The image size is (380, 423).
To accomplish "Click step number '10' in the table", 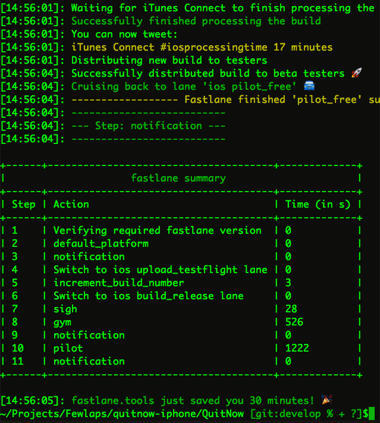I will click(x=18, y=348).
